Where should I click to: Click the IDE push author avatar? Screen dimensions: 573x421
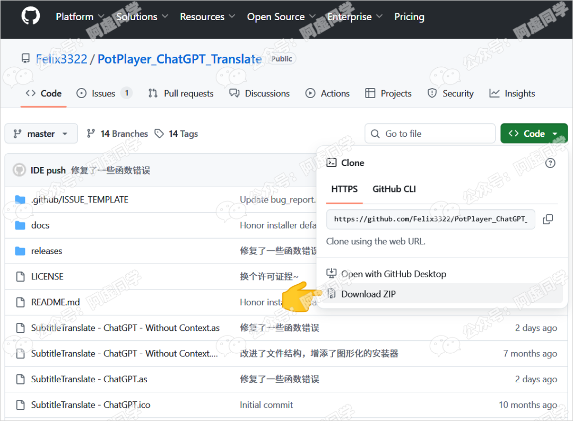click(20, 170)
